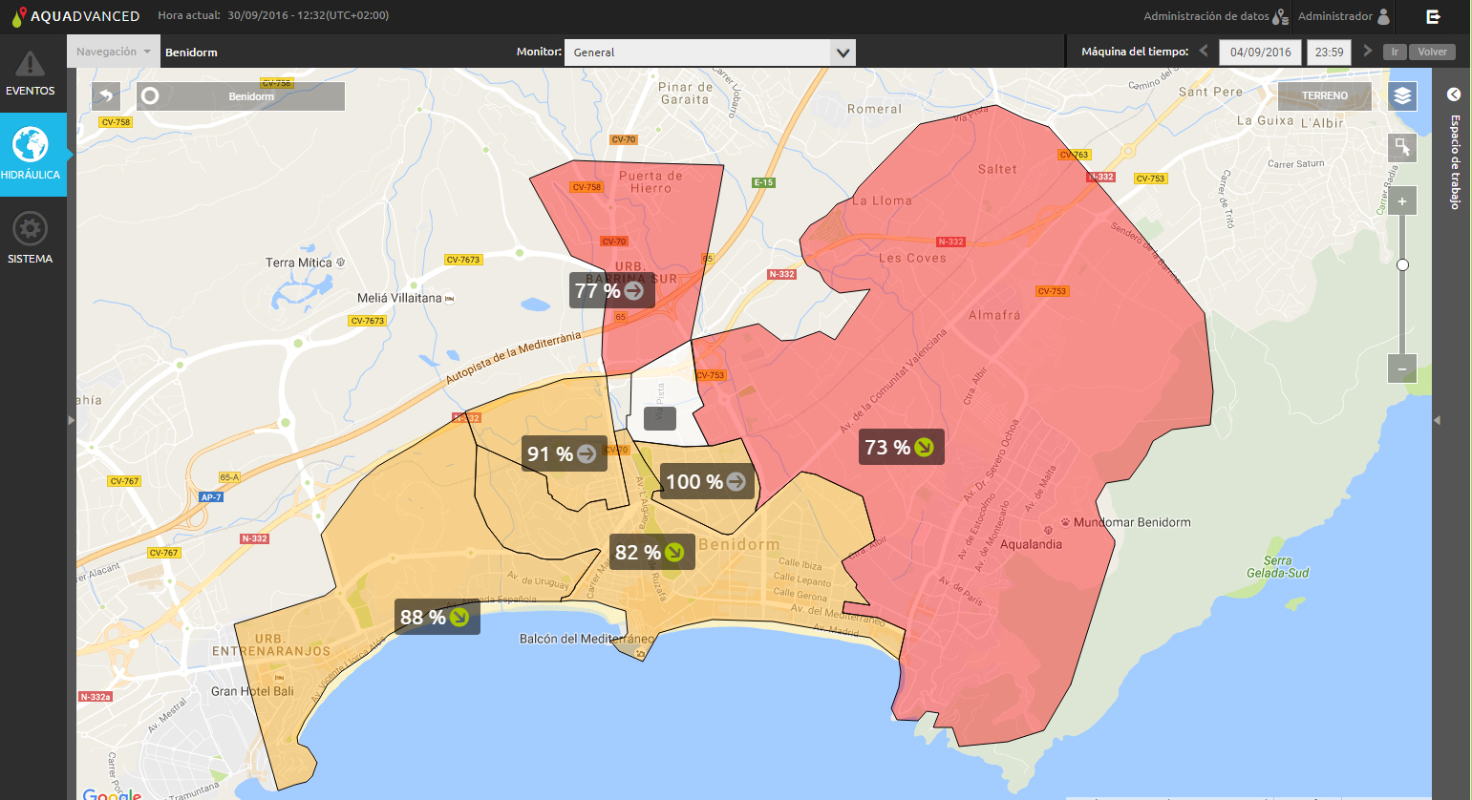Click the map zoom slider handle
Viewport: 1472px width, 800px height.
click(x=1401, y=264)
